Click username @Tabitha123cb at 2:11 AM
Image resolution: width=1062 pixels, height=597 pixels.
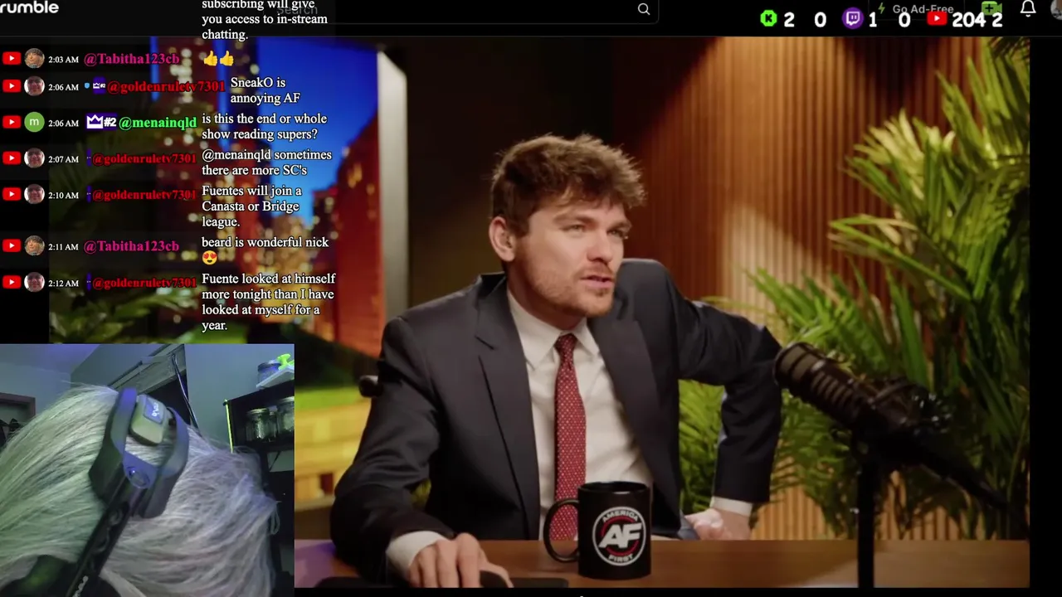coord(131,246)
